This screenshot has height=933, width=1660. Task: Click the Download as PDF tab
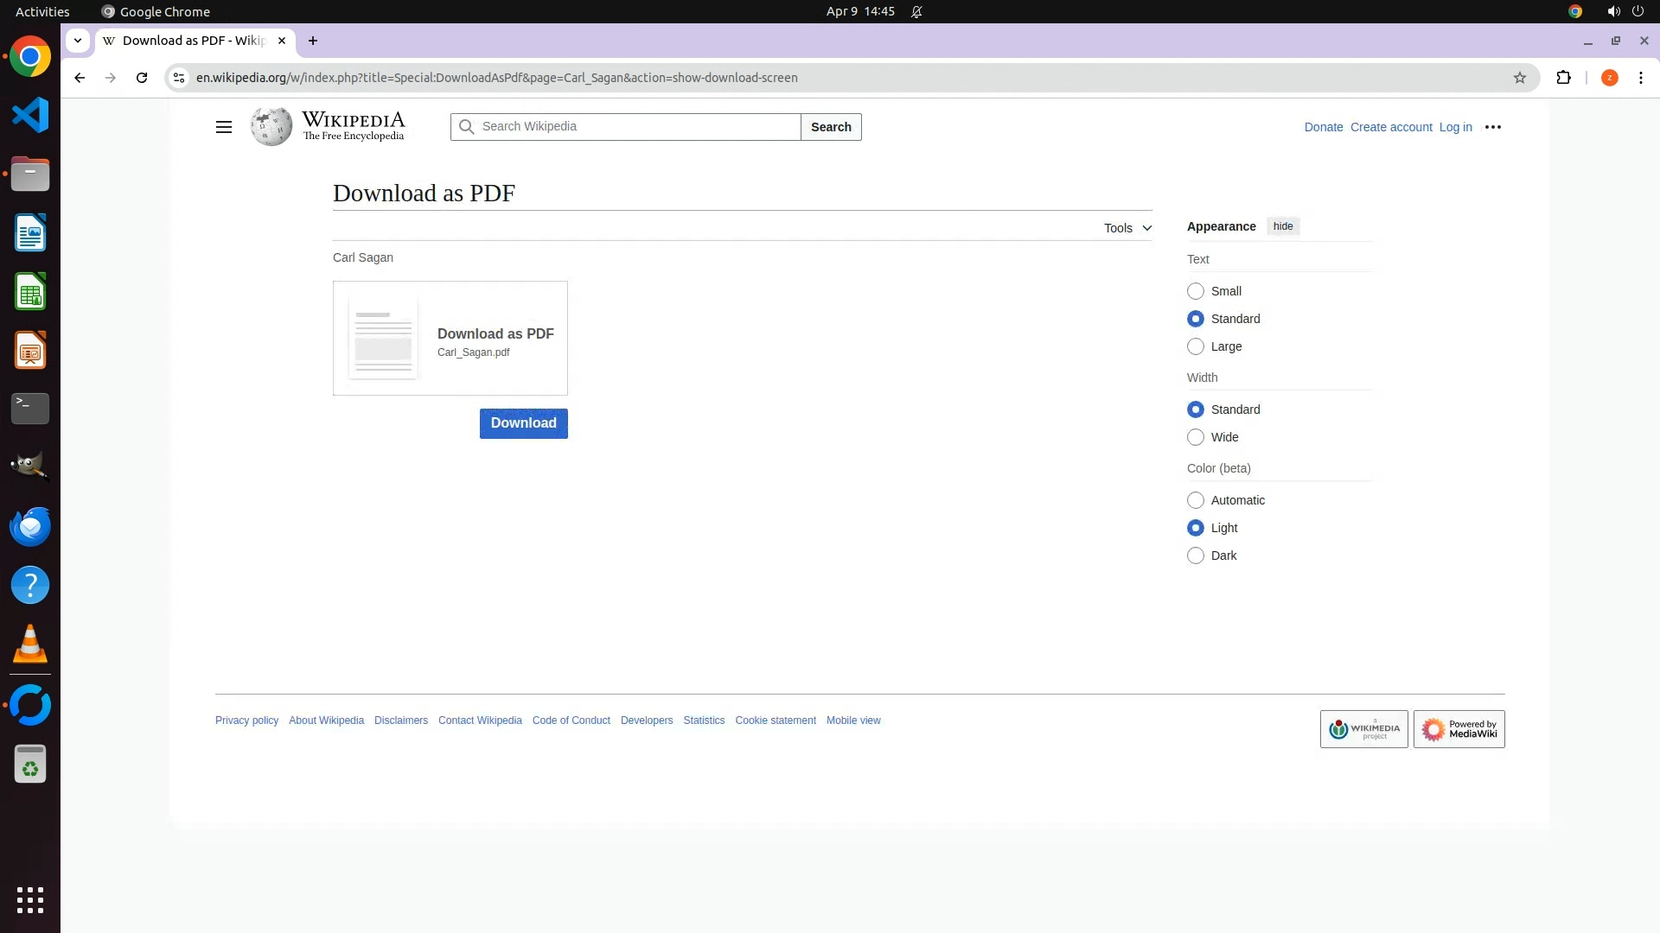tap(192, 41)
